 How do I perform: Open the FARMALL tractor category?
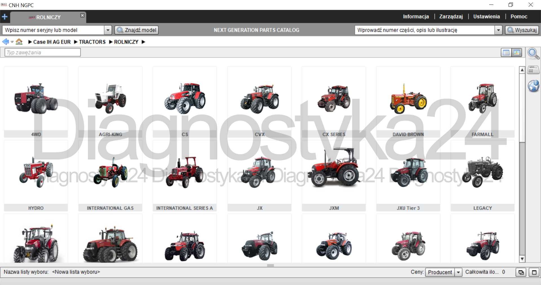tap(483, 102)
